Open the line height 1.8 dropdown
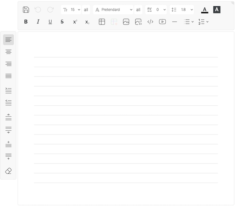Screen dimensions: 235x206 (182, 10)
